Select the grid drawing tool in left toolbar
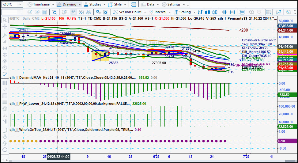Image resolution: width=298 pixels, height=163 pixels. coord(5,96)
